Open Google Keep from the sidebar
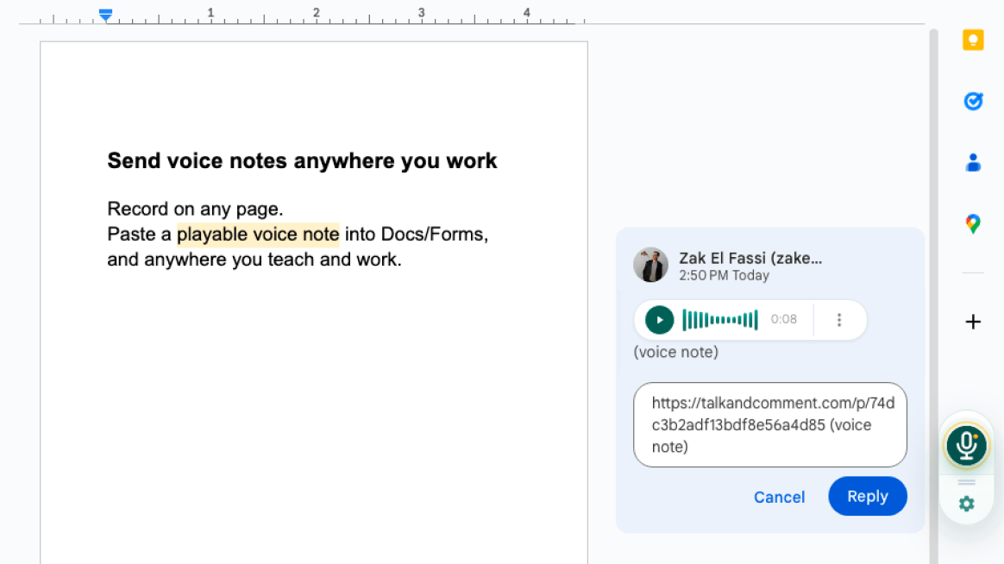 click(x=972, y=40)
